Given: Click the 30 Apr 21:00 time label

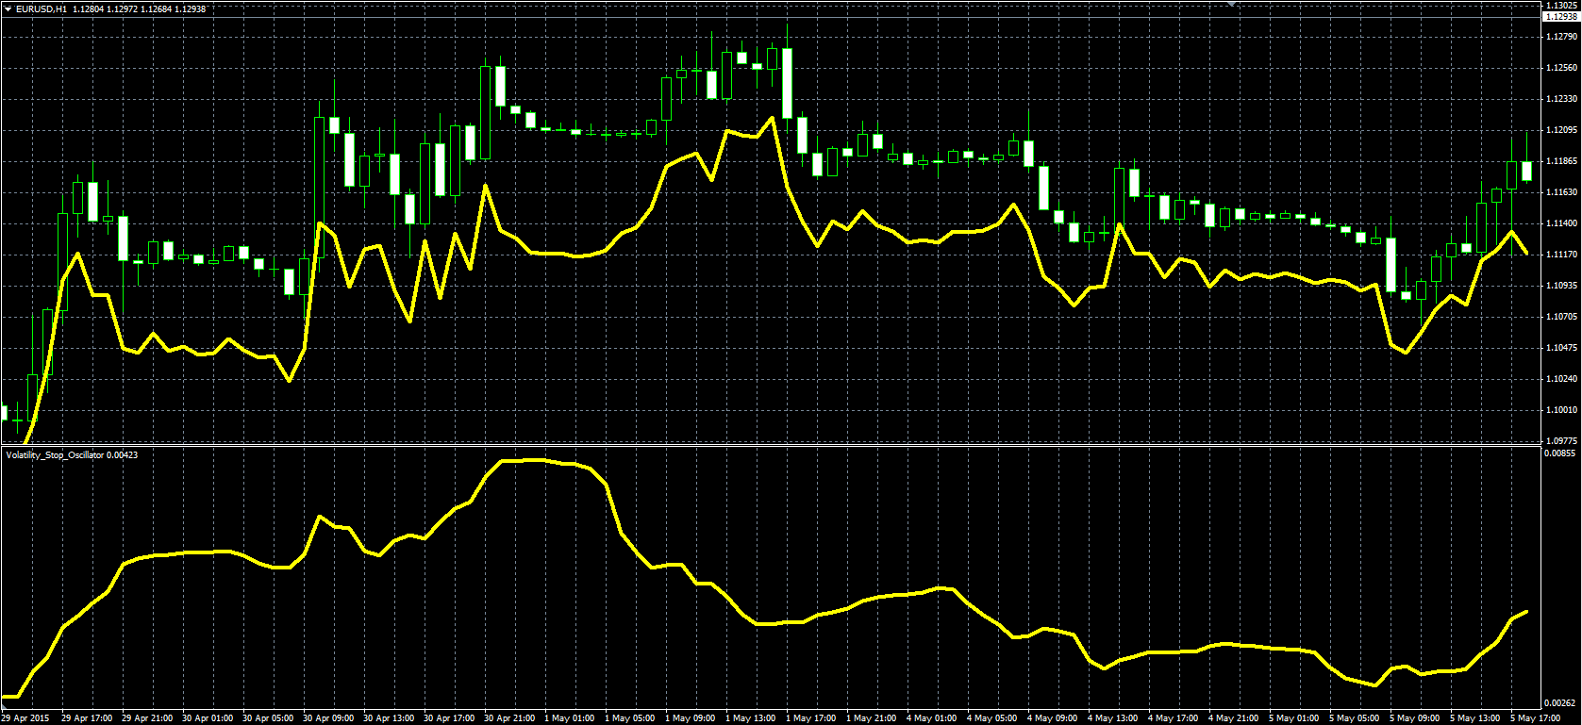Looking at the screenshot, I should click(x=509, y=718).
